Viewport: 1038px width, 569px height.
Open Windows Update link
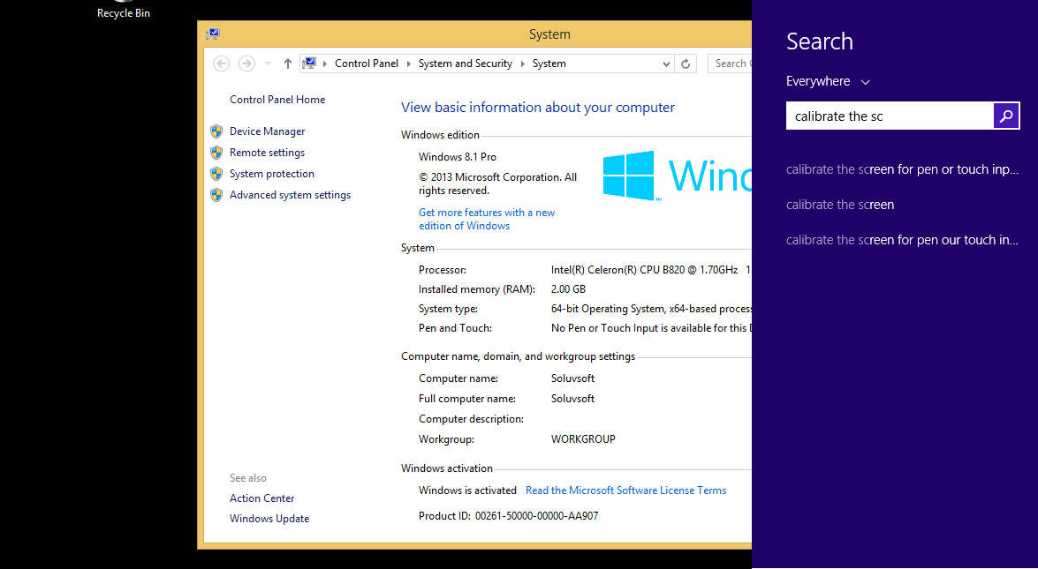[x=269, y=519]
